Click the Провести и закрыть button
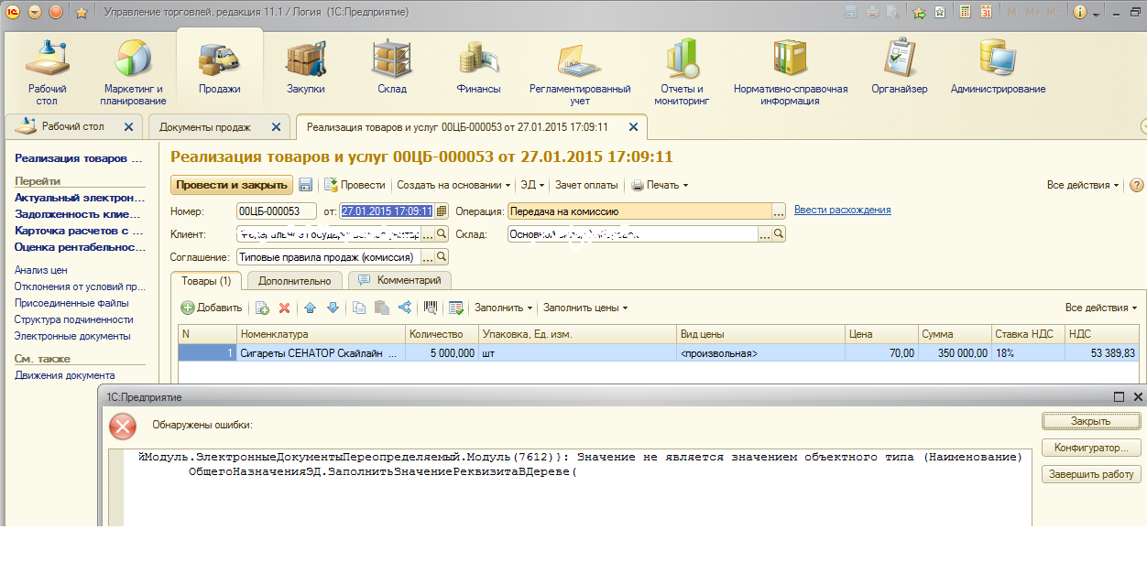This screenshot has height=562, width=1147. pyautogui.click(x=231, y=185)
